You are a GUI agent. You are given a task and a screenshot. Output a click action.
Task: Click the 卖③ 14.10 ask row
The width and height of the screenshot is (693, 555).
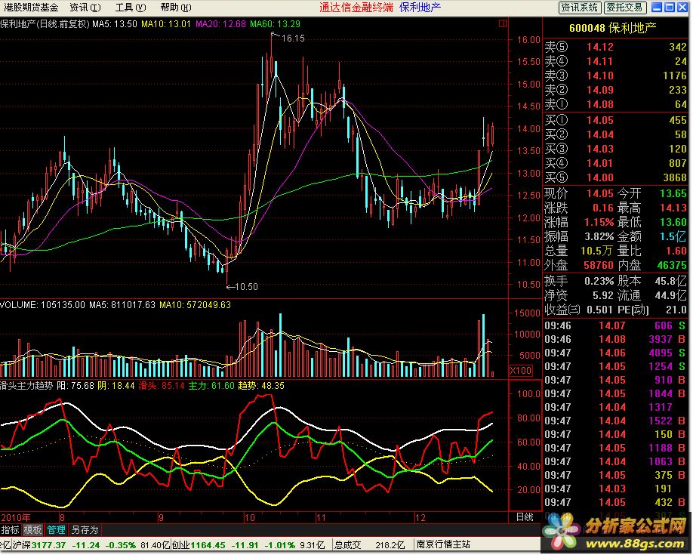tap(615, 76)
